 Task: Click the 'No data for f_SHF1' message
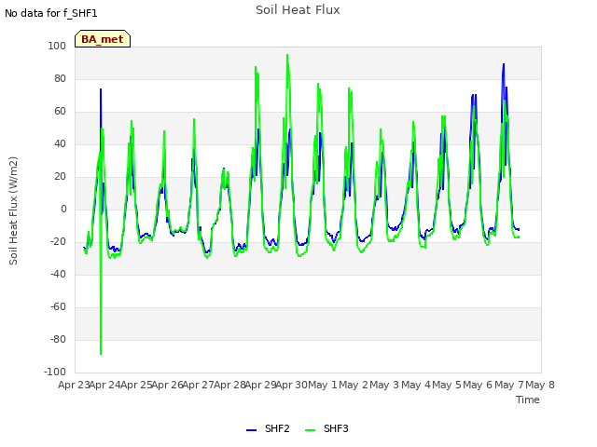[51, 13]
